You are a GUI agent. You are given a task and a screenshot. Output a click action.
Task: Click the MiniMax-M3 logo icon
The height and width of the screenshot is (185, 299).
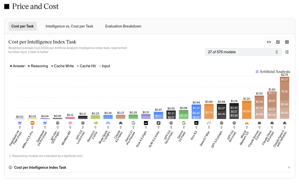(x=70, y=123)
